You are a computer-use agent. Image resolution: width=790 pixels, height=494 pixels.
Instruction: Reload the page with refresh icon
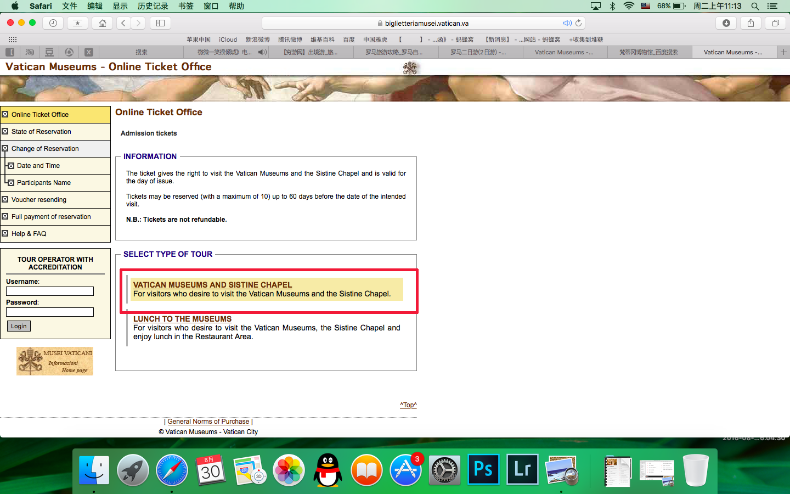click(578, 23)
